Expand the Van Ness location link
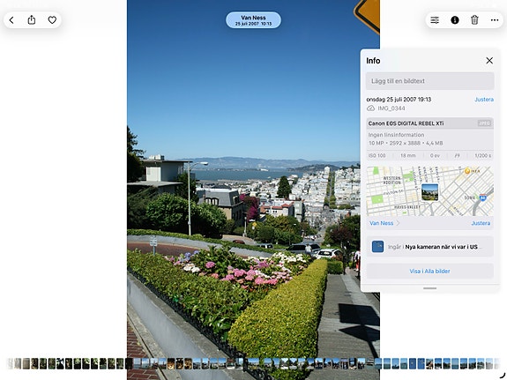The height and width of the screenshot is (380, 507). coord(384,223)
